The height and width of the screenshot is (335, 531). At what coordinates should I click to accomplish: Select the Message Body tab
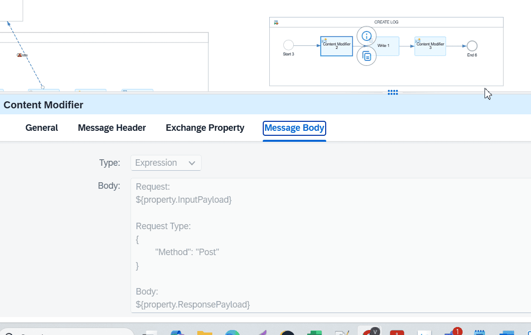(x=294, y=128)
